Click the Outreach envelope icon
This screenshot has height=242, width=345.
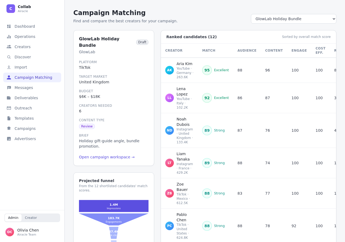tap(9, 108)
